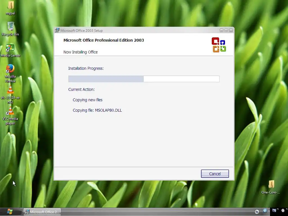Click the Setup window title bar icon
Viewport: 288px width, 216px height.
57,30
